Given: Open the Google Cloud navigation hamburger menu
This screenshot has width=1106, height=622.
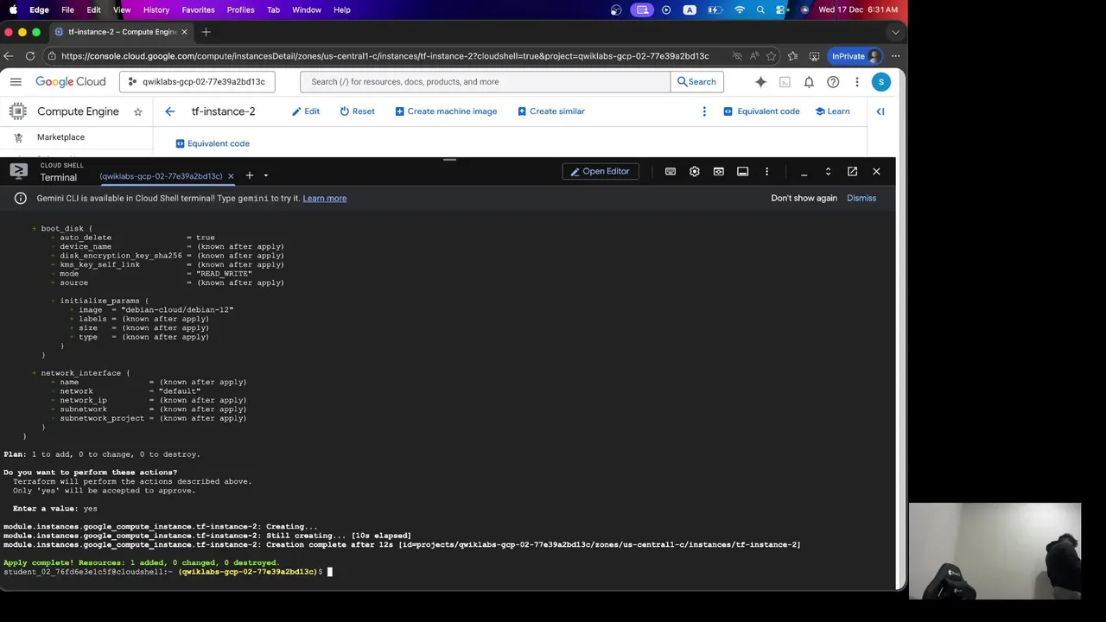Looking at the screenshot, I should point(16,82).
